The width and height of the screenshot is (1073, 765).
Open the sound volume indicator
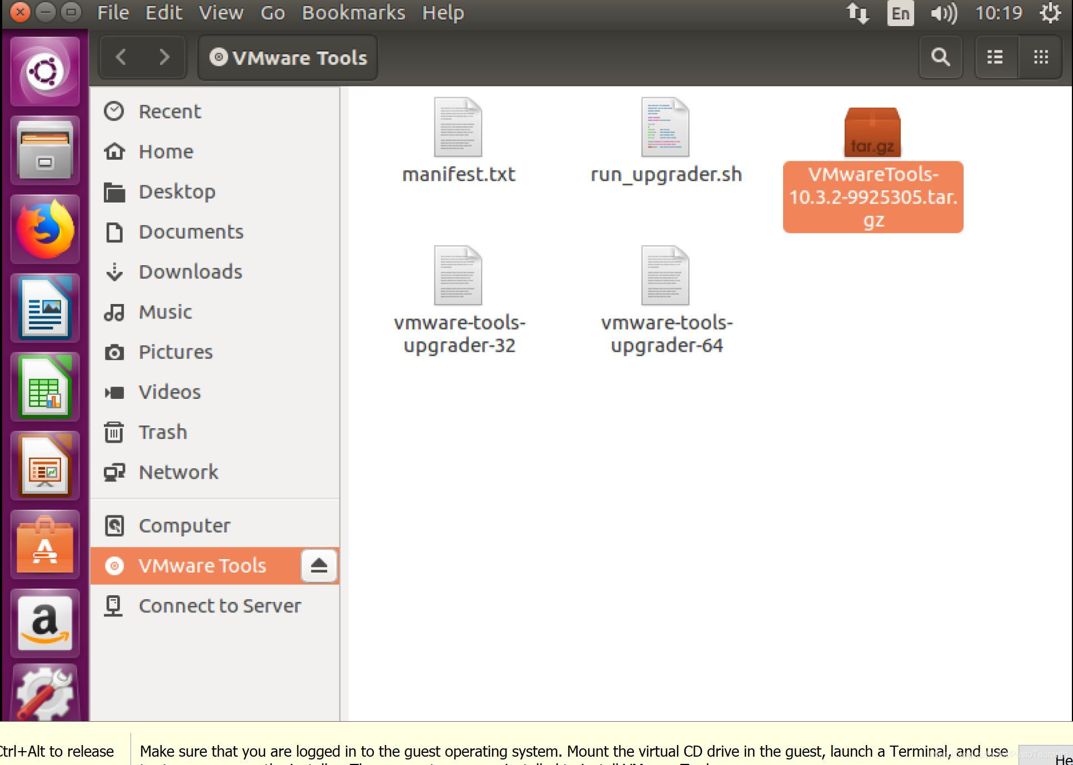point(944,13)
